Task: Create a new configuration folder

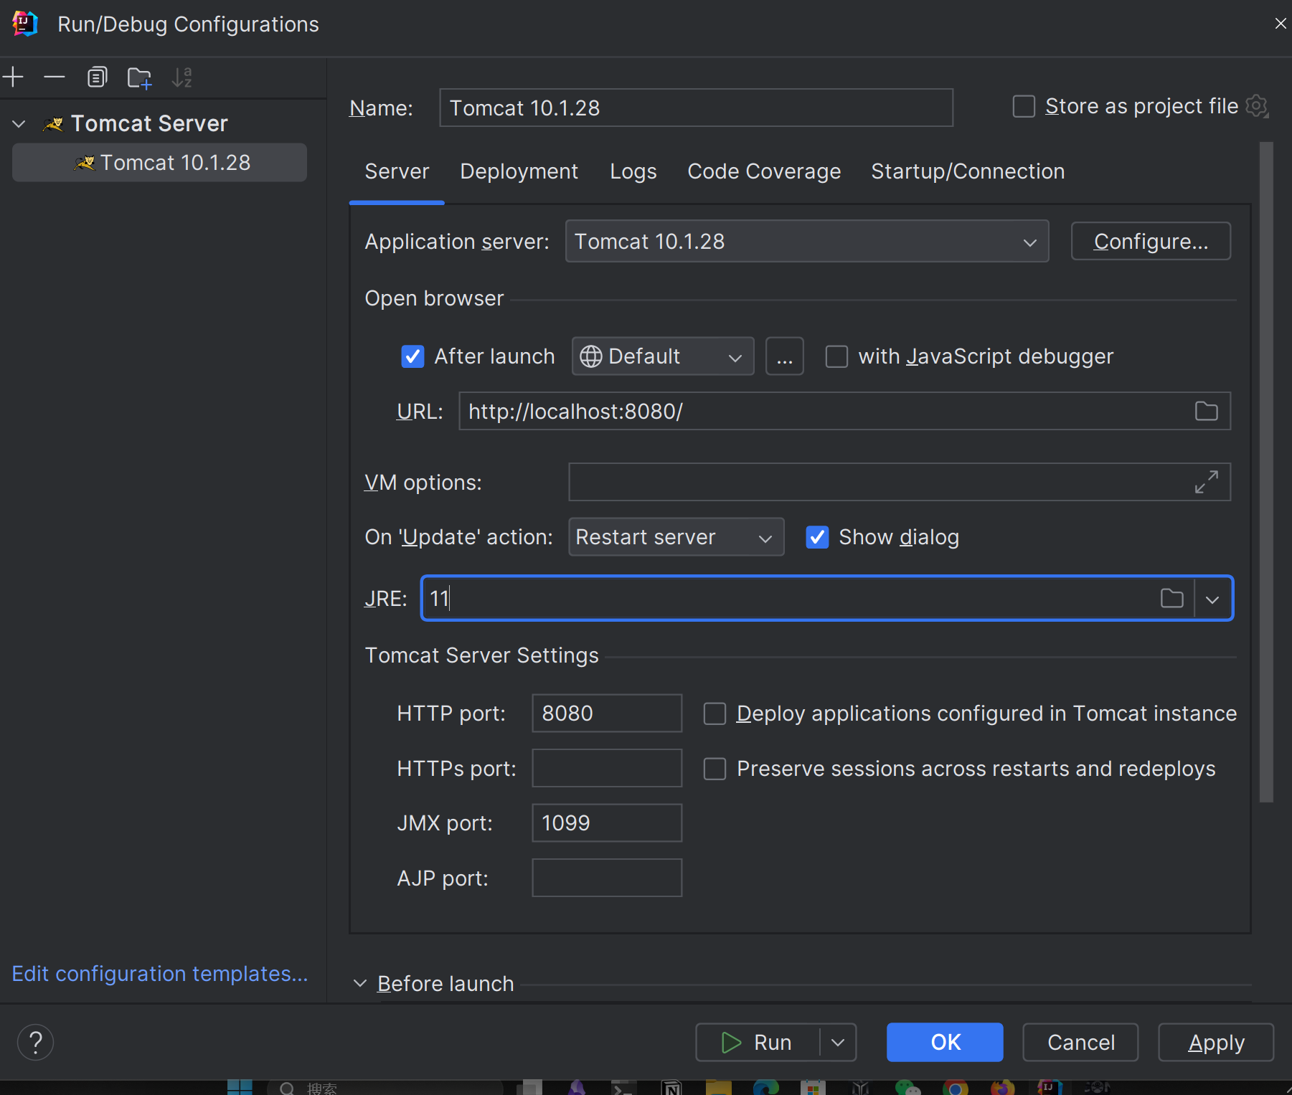Action: [139, 77]
